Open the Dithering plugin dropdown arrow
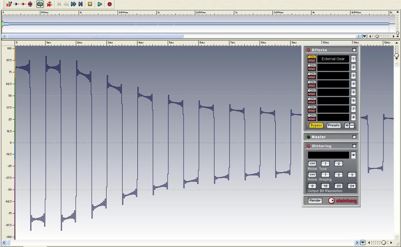The height and width of the screenshot is (247, 401). 353,155
